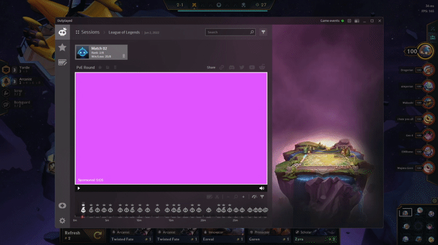The image size is (438, 245).
Task: Open the Outplayed settings gear
Action: (x=62, y=221)
